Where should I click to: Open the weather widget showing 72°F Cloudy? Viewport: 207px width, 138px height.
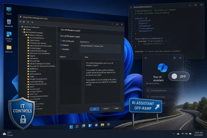[x=8, y=134]
